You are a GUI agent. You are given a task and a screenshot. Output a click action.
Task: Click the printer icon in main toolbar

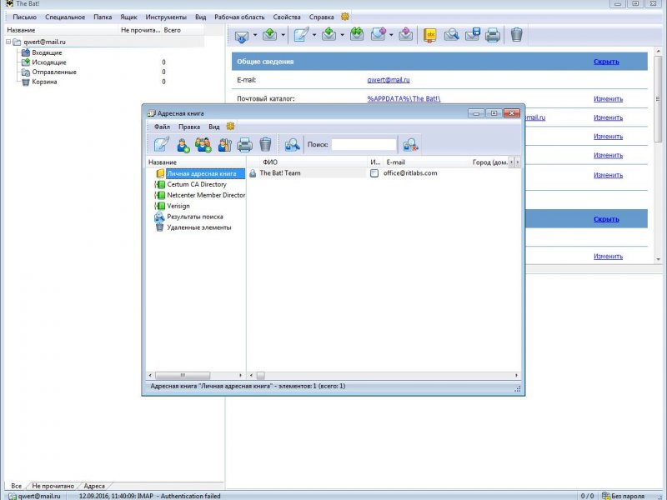point(493,35)
